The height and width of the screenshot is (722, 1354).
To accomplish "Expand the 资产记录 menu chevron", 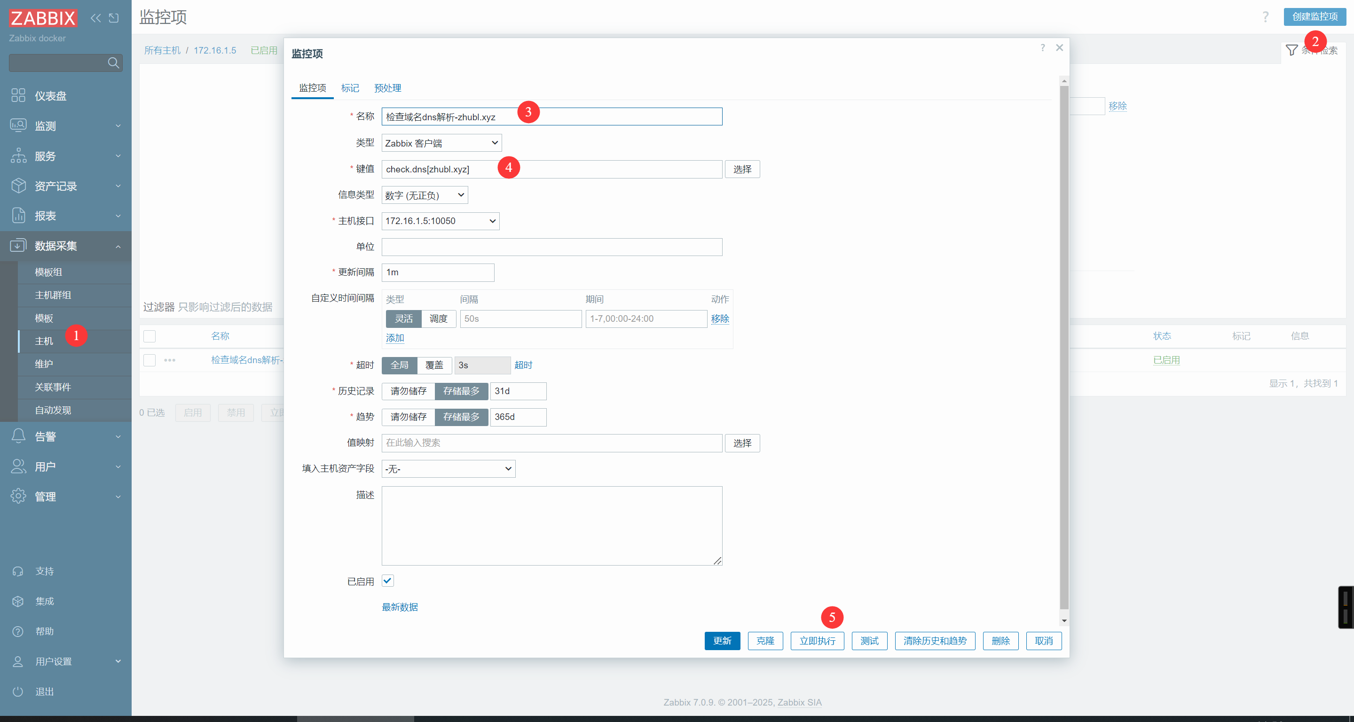I will (118, 186).
